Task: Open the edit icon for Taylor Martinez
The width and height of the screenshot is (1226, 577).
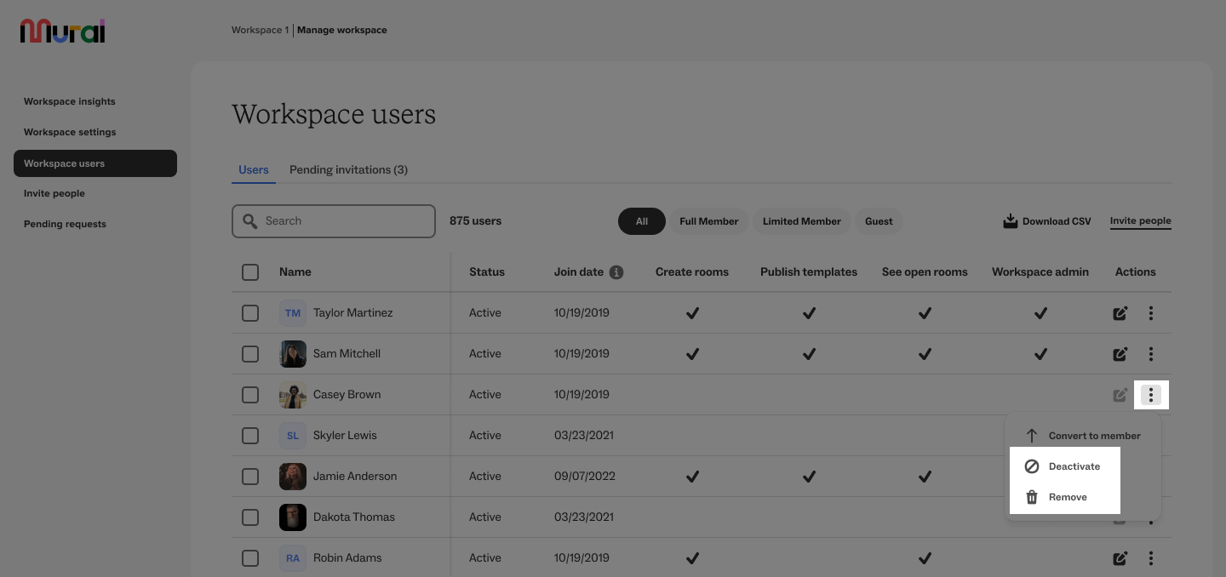Action: [x=1120, y=312]
